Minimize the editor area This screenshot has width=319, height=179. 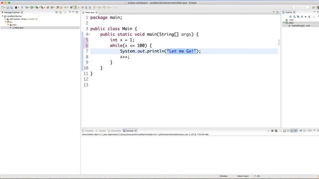[x=274, y=12]
